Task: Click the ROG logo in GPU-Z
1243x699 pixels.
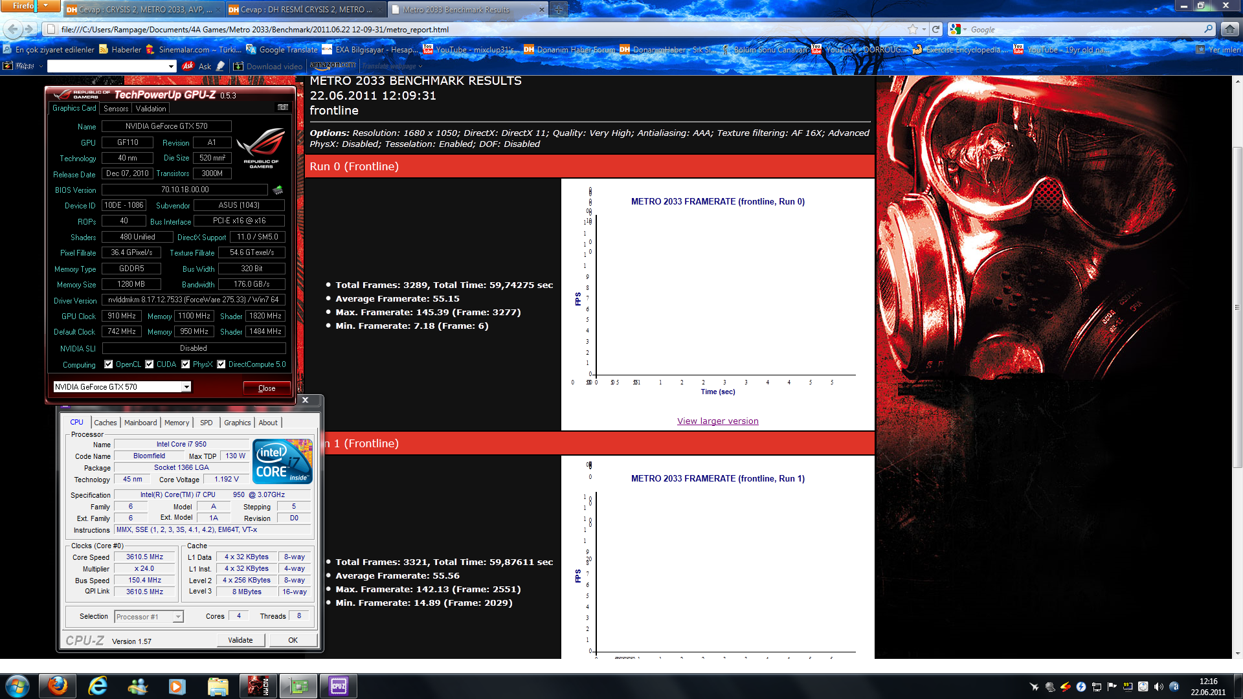Action: pyautogui.click(x=260, y=148)
